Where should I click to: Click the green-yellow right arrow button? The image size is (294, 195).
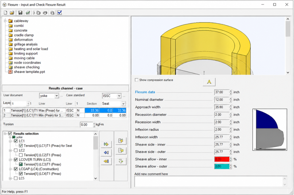106,144
